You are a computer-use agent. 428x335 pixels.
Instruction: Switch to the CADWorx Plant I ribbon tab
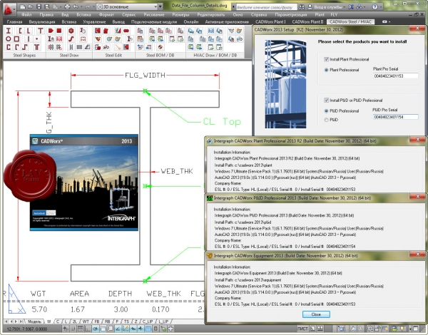click(270, 21)
